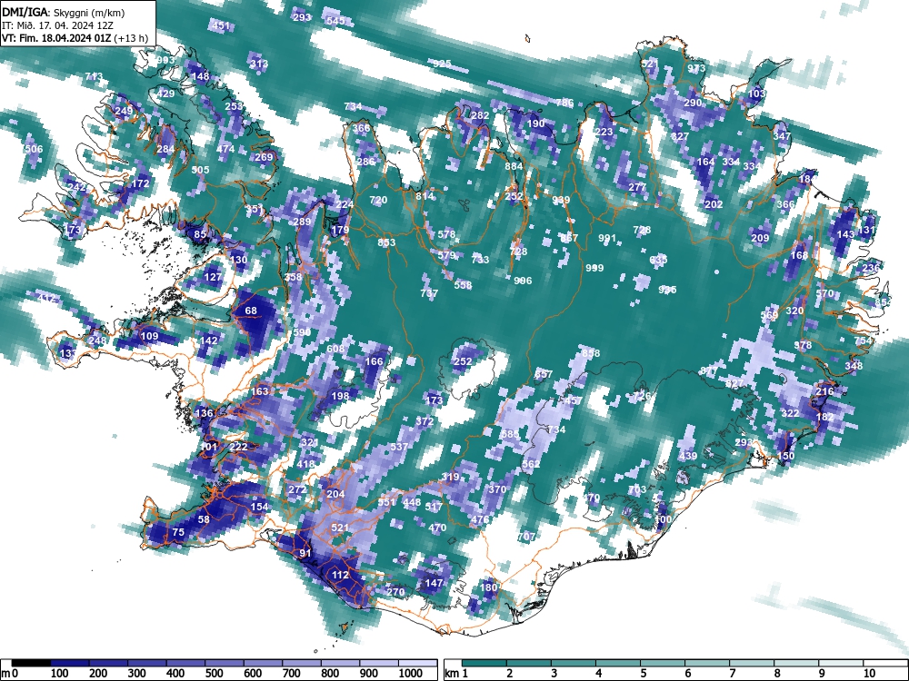Click the visibility value 166 on the map
Image resolution: width=909 pixels, height=681 pixels.
point(374,362)
